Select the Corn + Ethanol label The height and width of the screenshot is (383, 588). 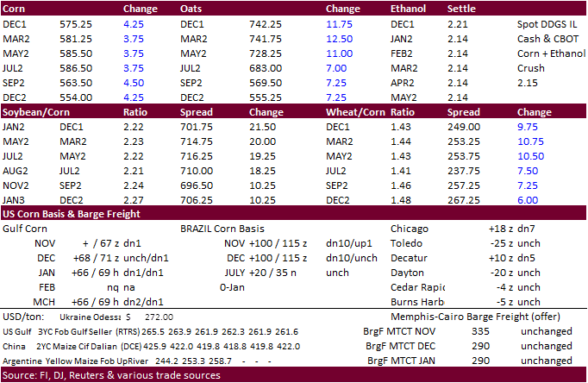[x=551, y=53]
